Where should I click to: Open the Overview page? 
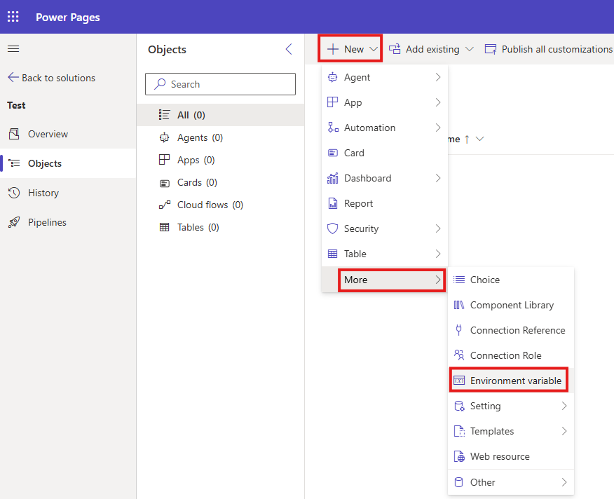pos(68,134)
